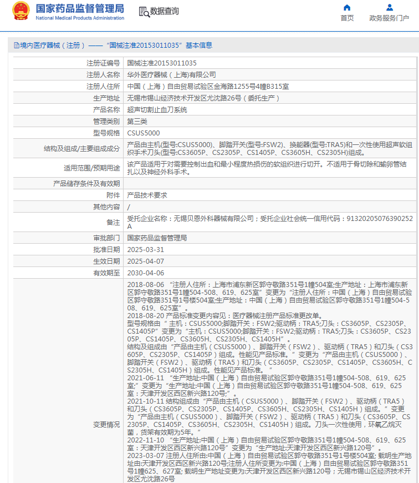Click the 有效期至 row label

pyautogui.click(x=106, y=273)
